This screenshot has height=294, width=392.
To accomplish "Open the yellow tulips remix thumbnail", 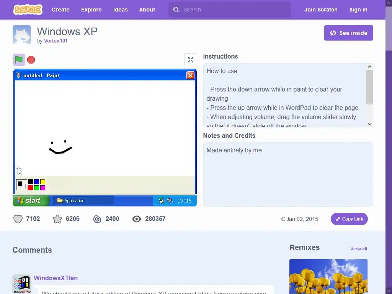I will tap(328, 276).
